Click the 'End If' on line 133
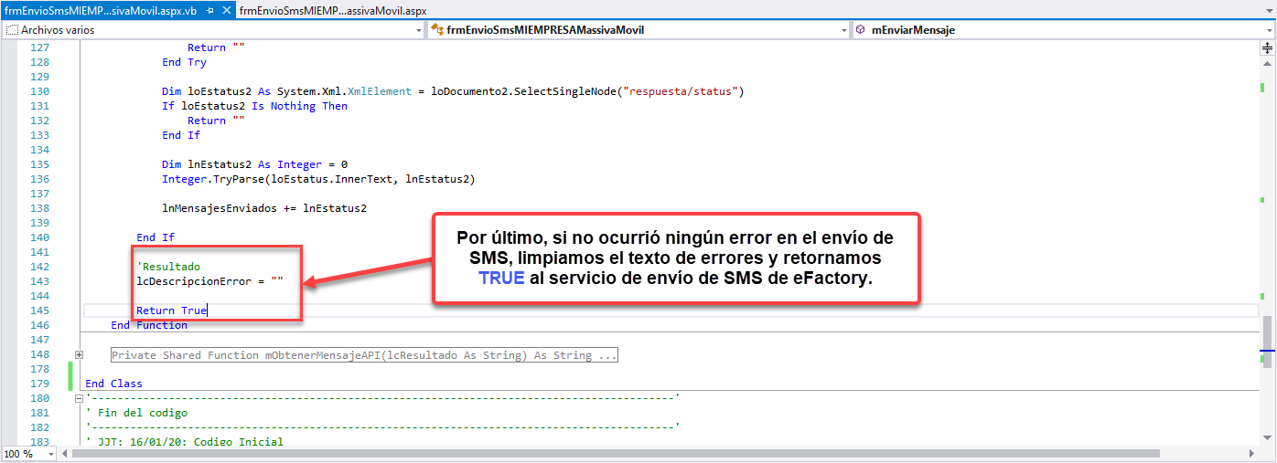The image size is (1277, 463). click(x=181, y=135)
